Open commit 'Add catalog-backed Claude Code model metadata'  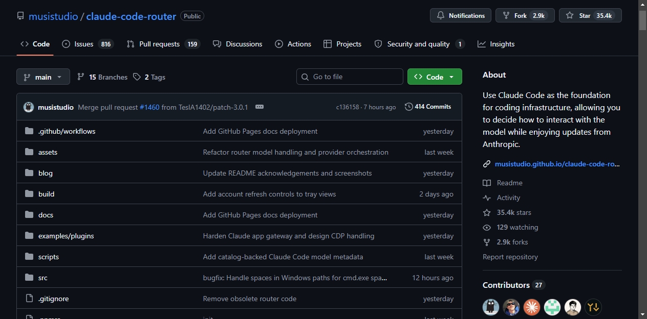click(x=283, y=257)
